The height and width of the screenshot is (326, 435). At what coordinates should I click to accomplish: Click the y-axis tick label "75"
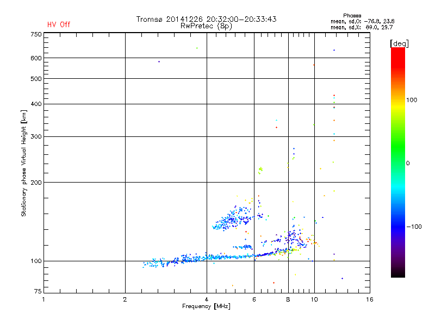point(38,291)
